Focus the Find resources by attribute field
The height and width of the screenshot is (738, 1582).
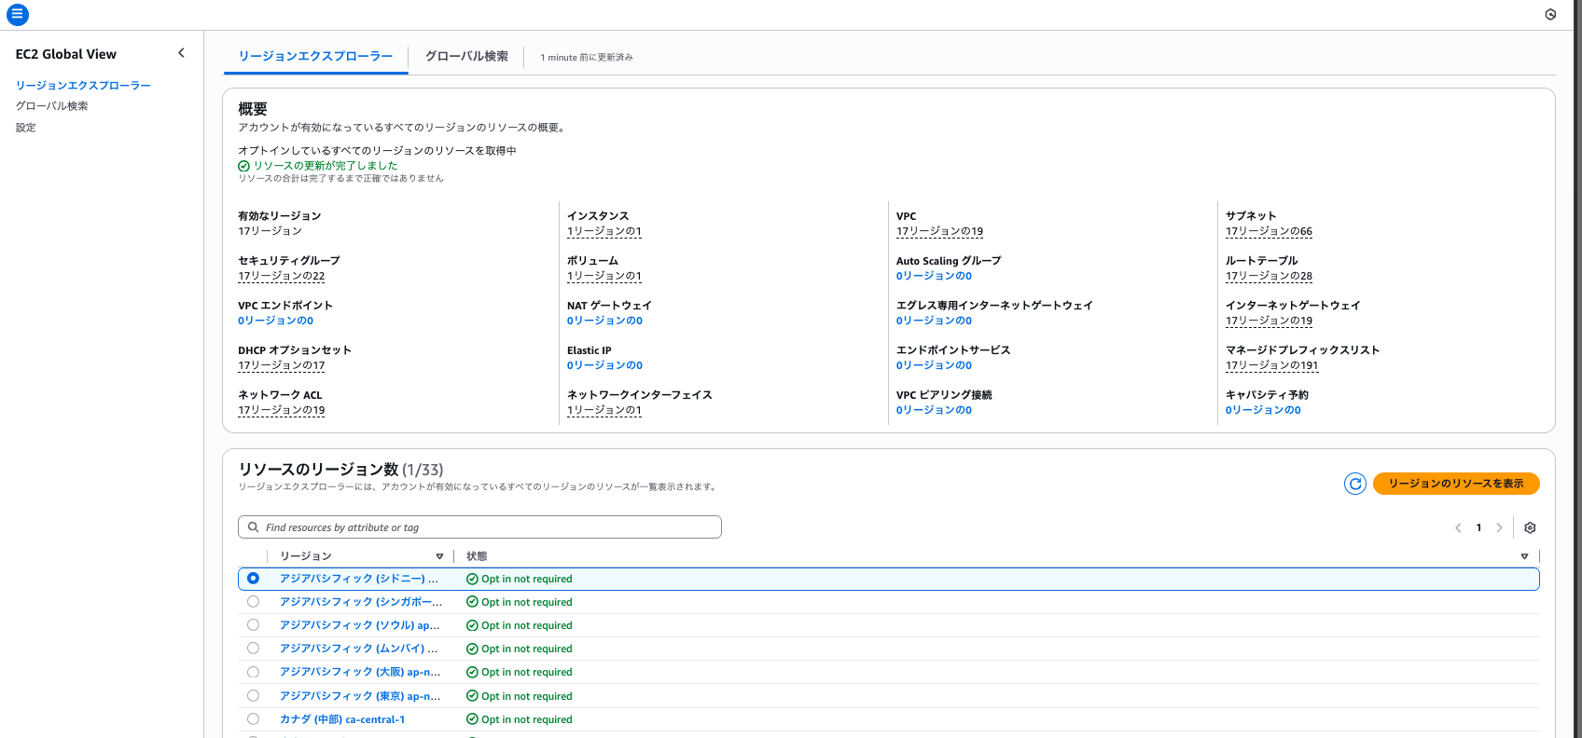point(479,527)
